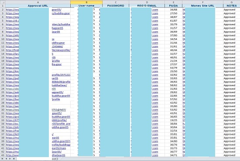Jump to last sheet using navigation arrow
This screenshot has height=161, width=240.
click(14, 159)
